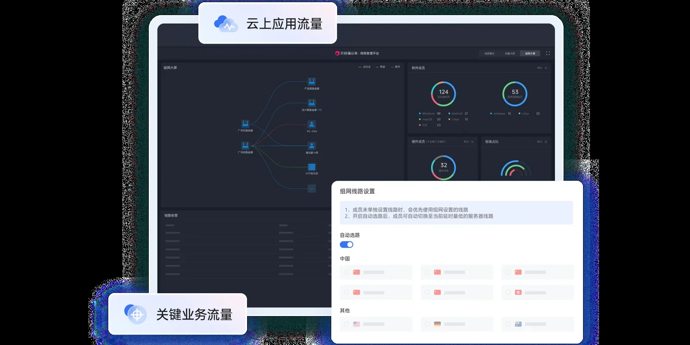Click the 124 access members donut chart
The height and width of the screenshot is (345, 690).
pyautogui.click(x=443, y=94)
